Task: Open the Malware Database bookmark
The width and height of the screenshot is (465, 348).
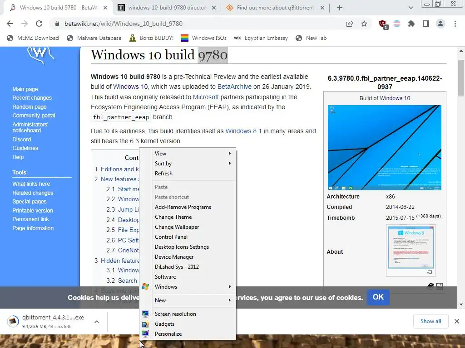Action: pyautogui.click(x=94, y=38)
